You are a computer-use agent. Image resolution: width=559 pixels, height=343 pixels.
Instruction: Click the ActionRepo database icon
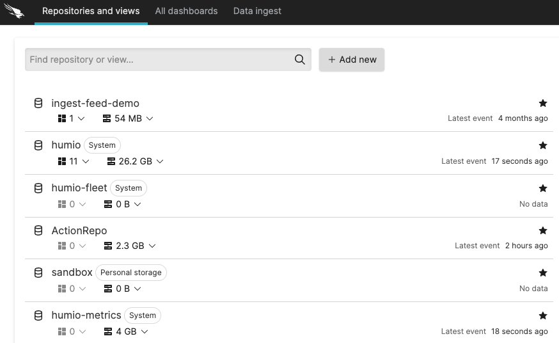pos(38,230)
